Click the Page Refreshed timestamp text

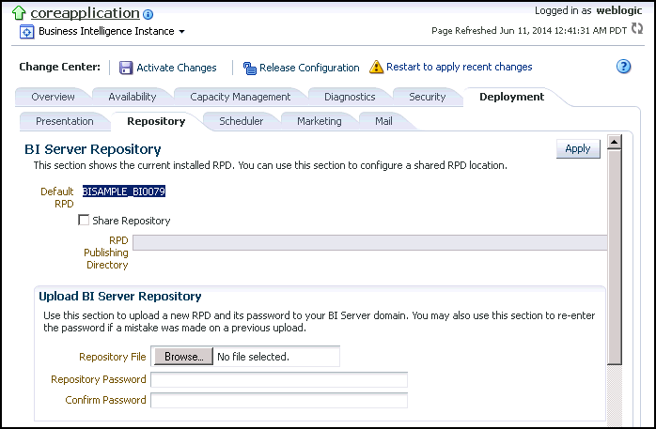(x=529, y=30)
